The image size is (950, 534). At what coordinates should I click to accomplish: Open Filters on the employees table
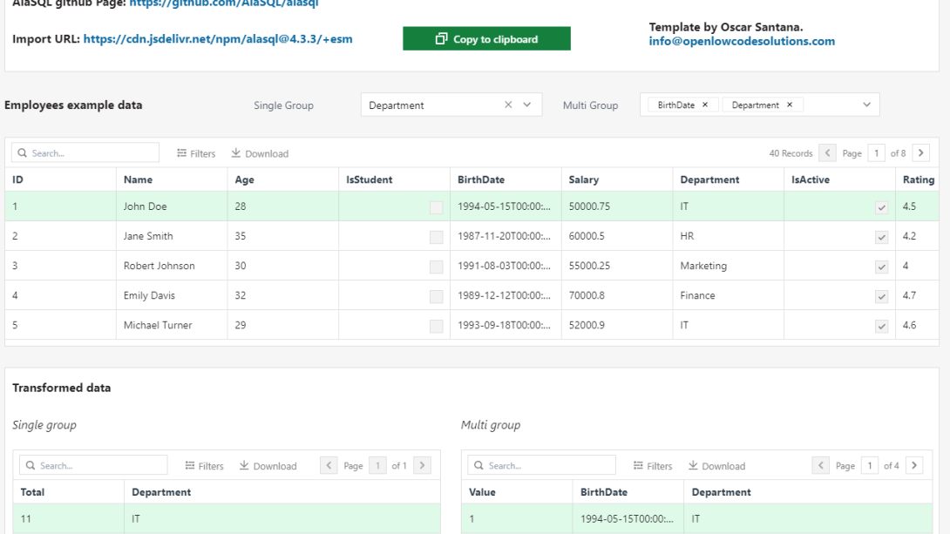tap(195, 152)
